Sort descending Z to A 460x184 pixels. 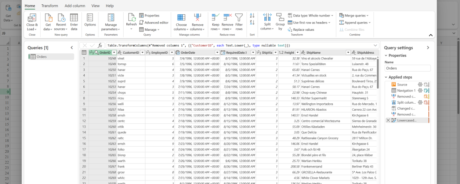click(252, 23)
